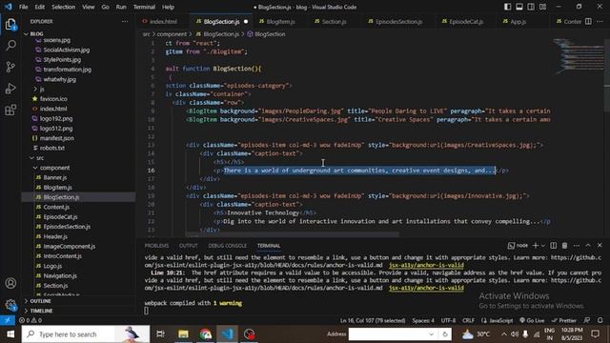Viewport: 610px width, 343px height.
Task: Click Go Live in the status bar
Action: pos(532,320)
